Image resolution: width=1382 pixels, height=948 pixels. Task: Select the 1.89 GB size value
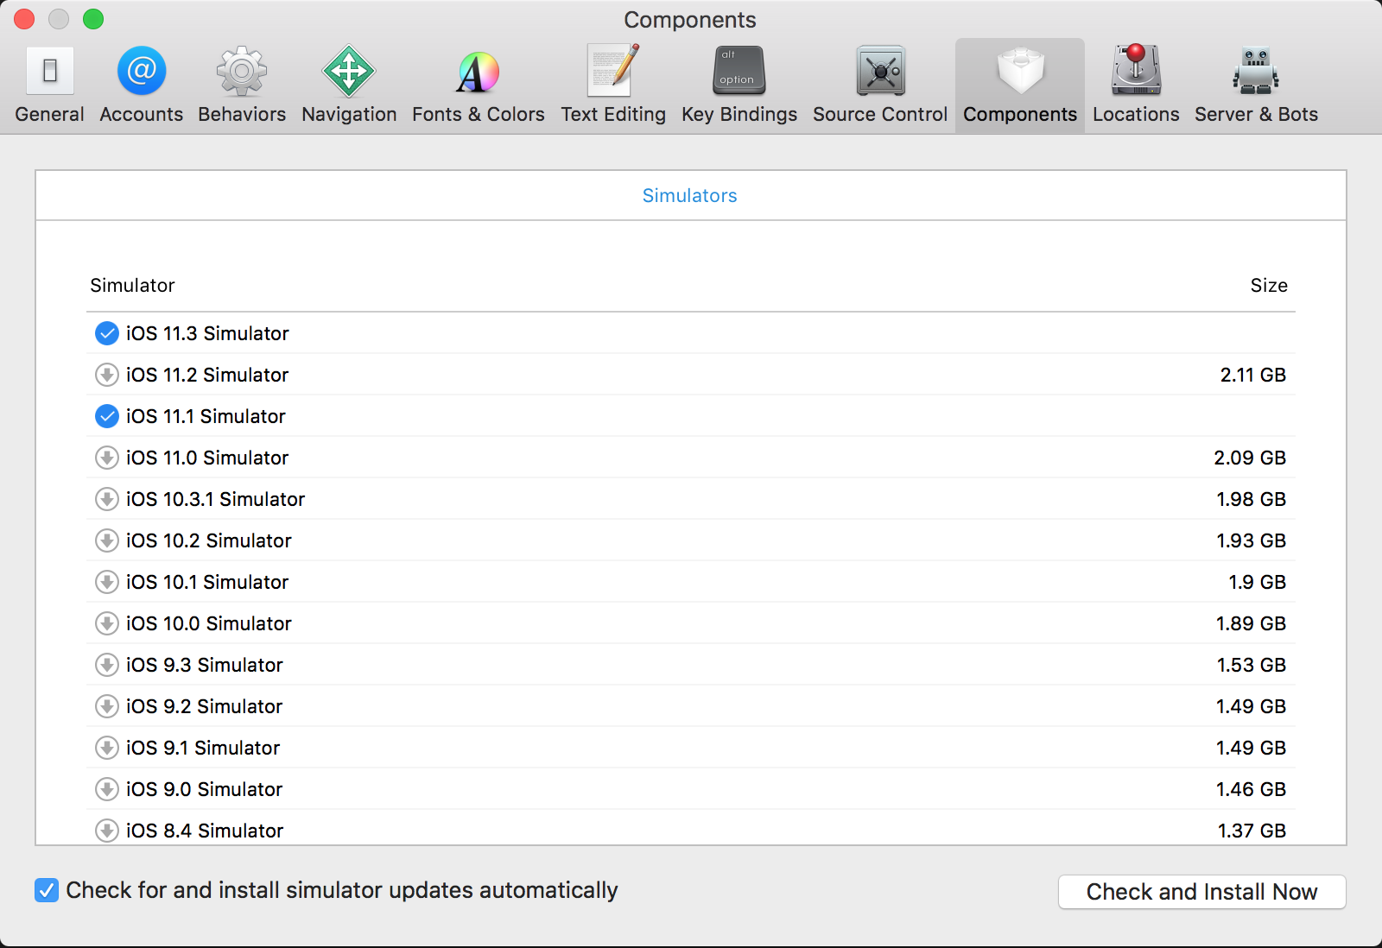(1251, 623)
